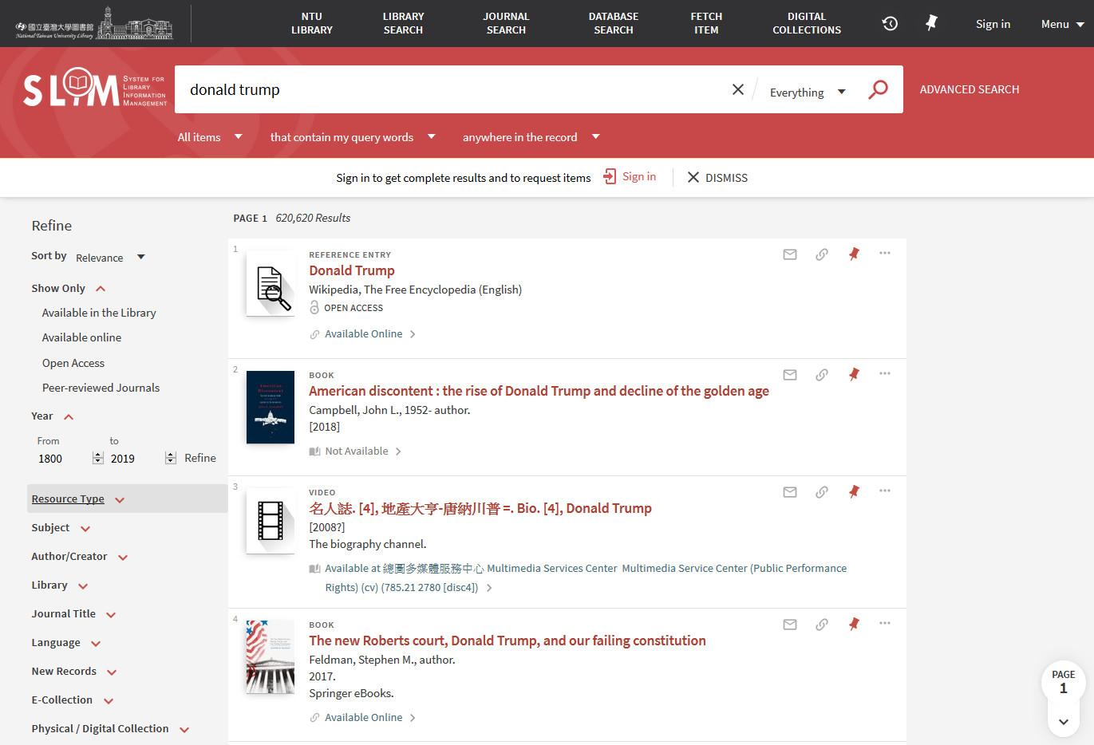Expand the Resource Type filter
This screenshot has width=1094, height=745.
[x=78, y=499]
